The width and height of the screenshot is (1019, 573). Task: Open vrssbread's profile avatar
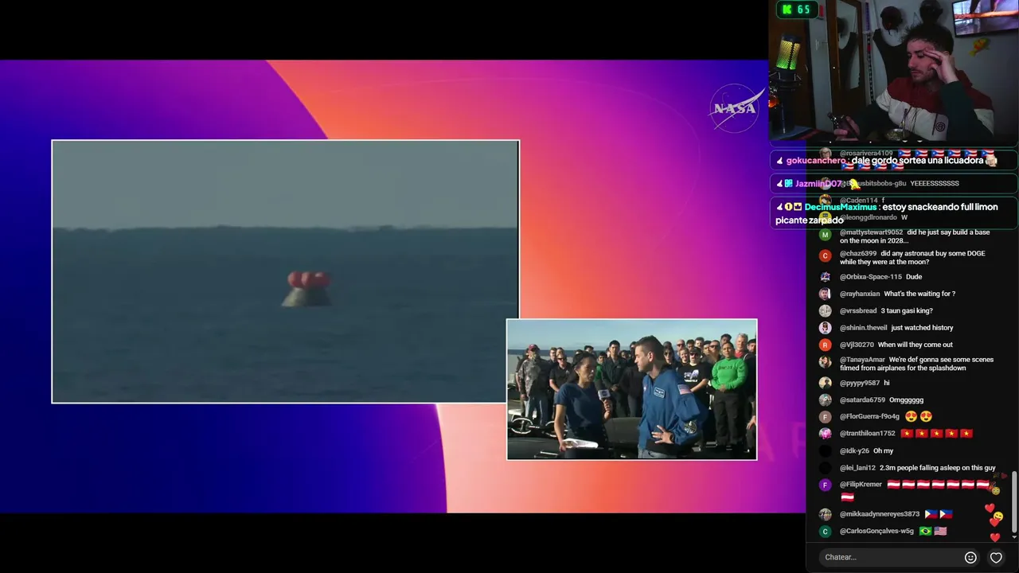point(826,310)
